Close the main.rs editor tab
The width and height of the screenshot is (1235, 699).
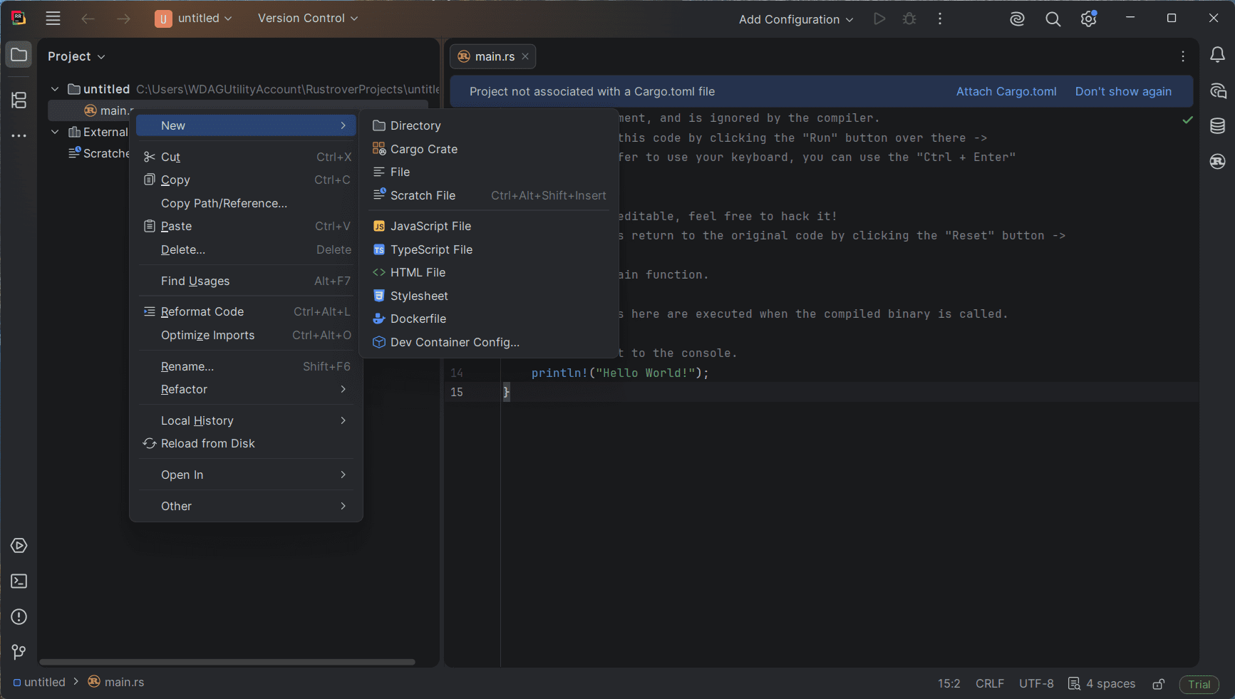[x=525, y=56]
